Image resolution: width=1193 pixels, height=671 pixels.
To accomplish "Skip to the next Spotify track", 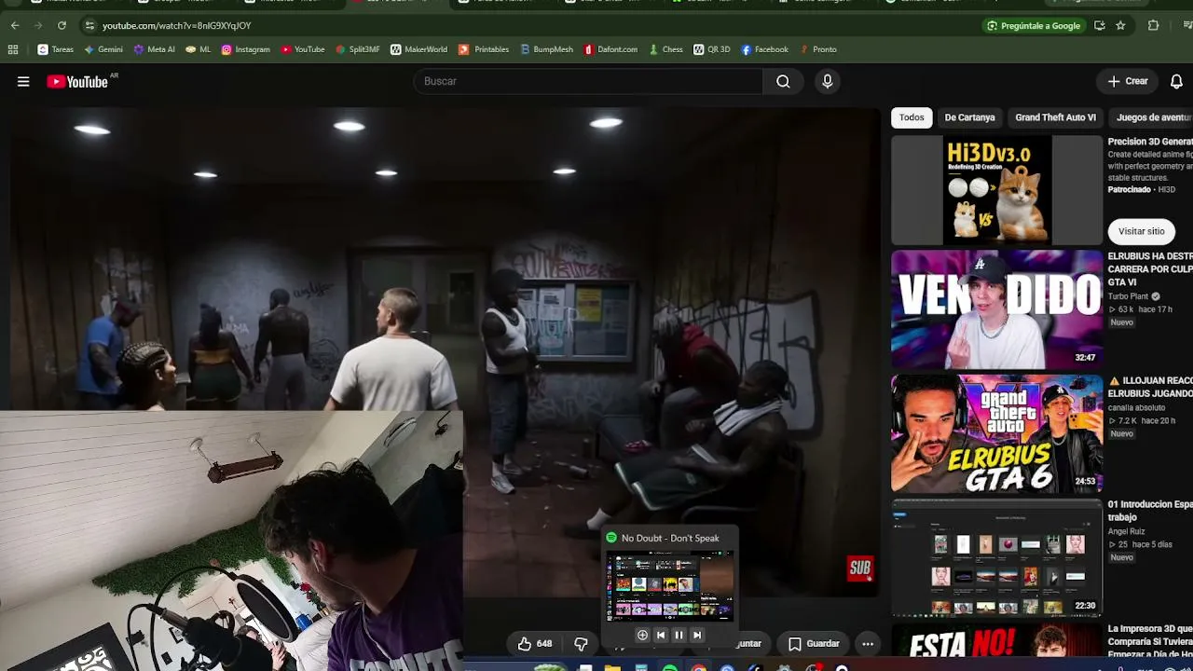I will coord(696,635).
